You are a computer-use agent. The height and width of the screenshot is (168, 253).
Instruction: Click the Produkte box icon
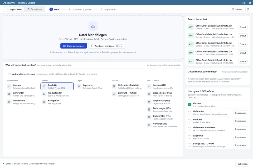[44, 86]
